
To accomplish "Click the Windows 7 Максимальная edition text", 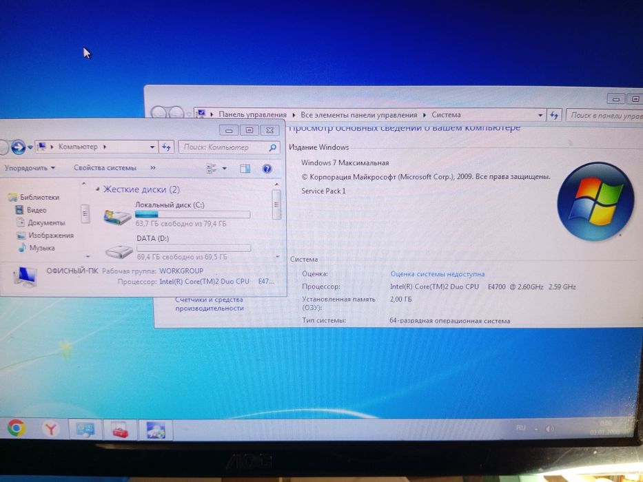I will coord(345,163).
